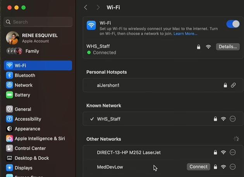This screenshot has height=177, width=244.
Task: Click the Learn More link
Action: [185, 34]
